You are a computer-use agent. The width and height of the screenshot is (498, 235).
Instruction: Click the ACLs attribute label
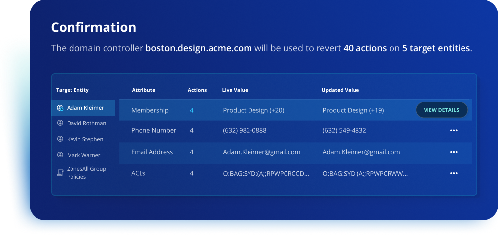point(139,173)
